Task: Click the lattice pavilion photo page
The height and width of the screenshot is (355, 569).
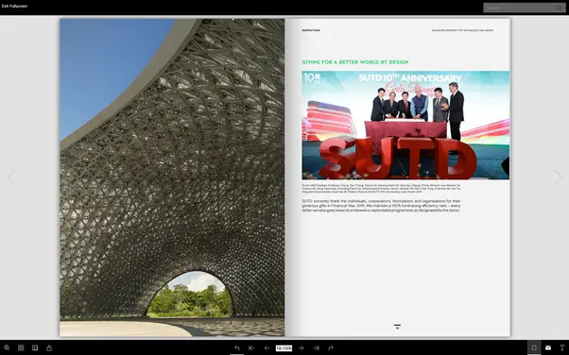Action: coord(172,177)
